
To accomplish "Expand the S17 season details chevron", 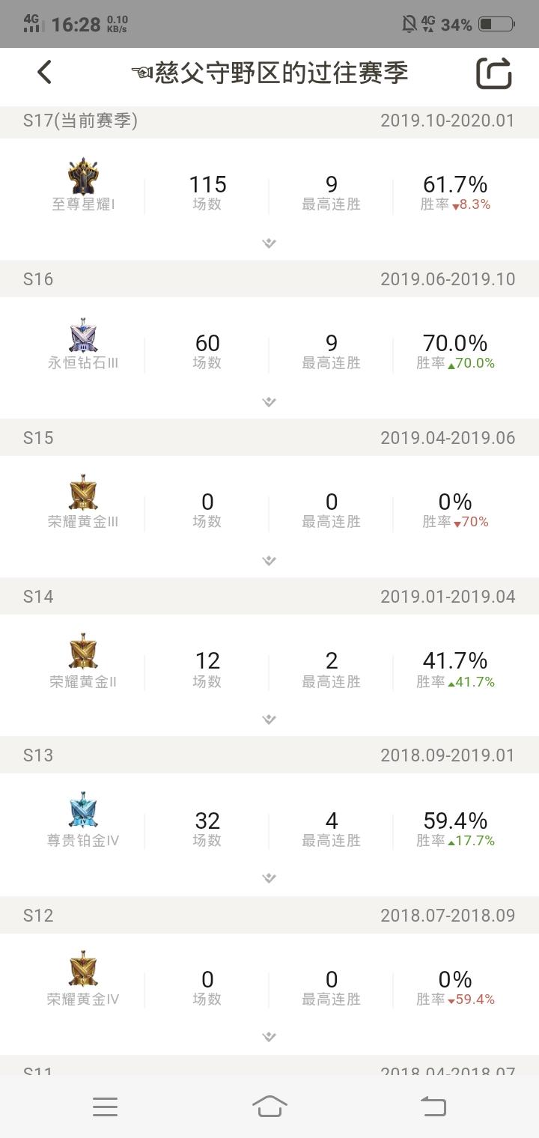I will click(x=269, y=243).
